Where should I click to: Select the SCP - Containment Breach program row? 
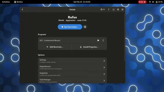(72, 40)
